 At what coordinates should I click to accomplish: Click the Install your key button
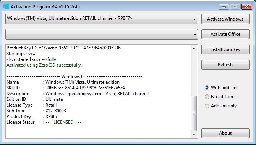(x=225, y=49)
